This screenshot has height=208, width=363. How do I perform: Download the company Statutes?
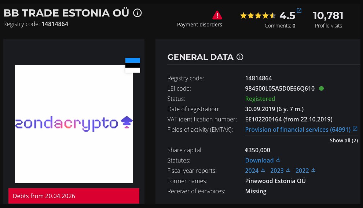(x=259, y=160)
